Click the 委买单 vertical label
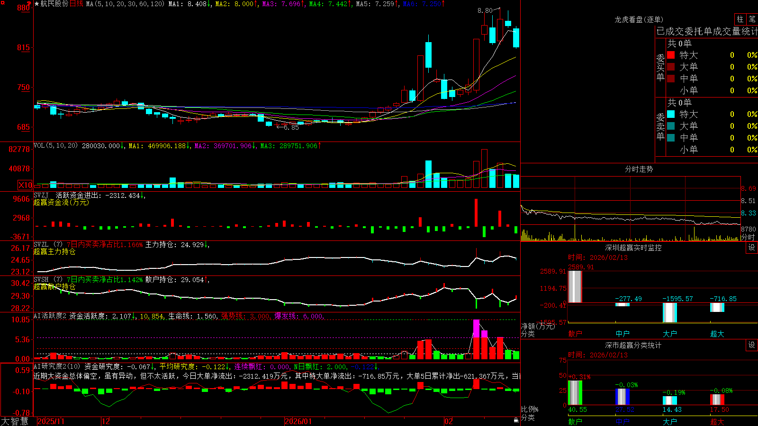Viewport: 758px width, 426px height. [x=660, y=68]
